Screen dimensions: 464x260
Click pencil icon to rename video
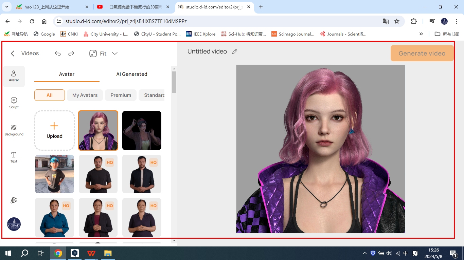(235, 51)
